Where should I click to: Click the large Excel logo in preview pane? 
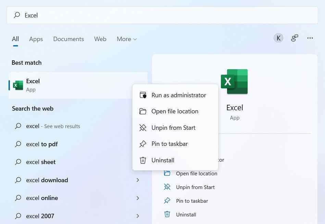[235, 82]
